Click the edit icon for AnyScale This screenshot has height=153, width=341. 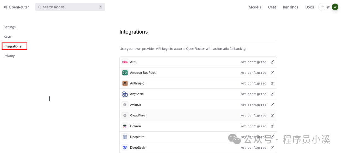pos(272,94)
